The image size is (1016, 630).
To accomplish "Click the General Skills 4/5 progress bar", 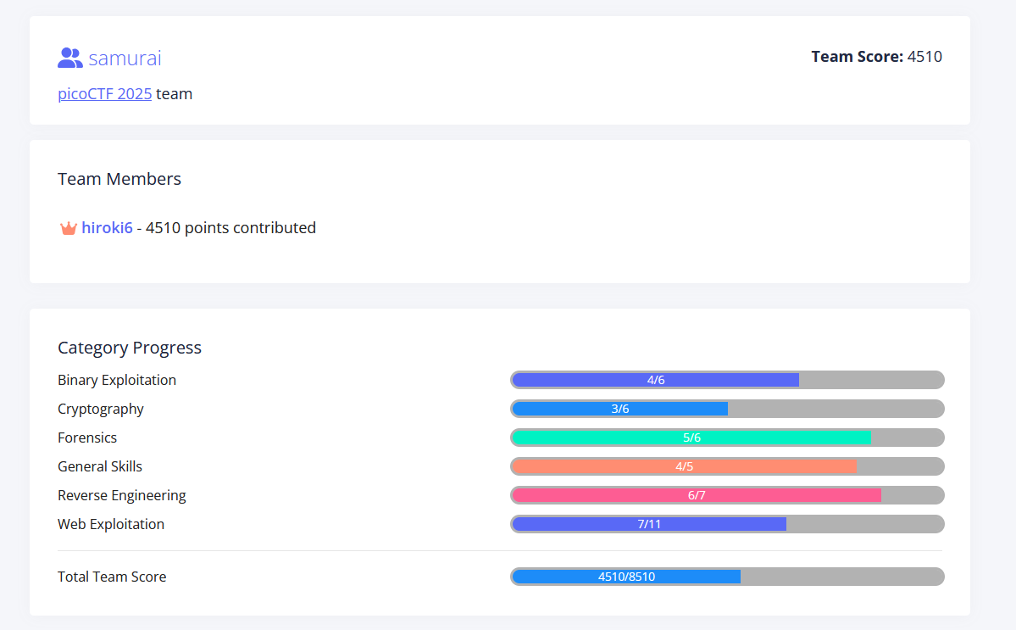I will (727, 466).
